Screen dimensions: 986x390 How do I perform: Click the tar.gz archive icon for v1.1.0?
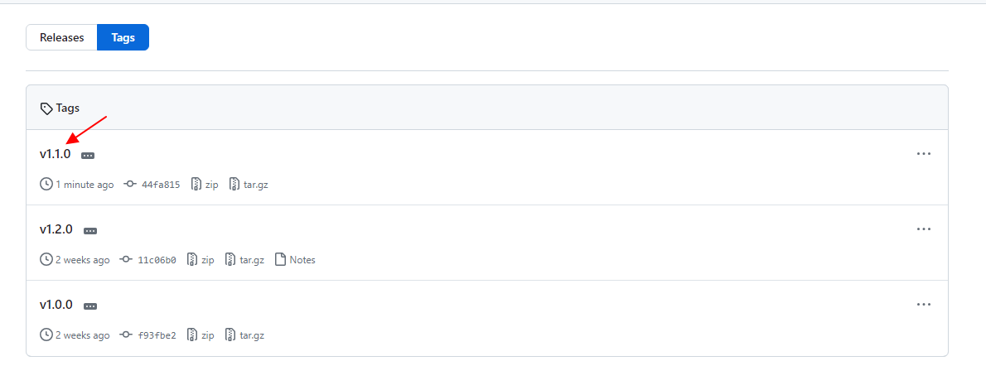(234, 184)
